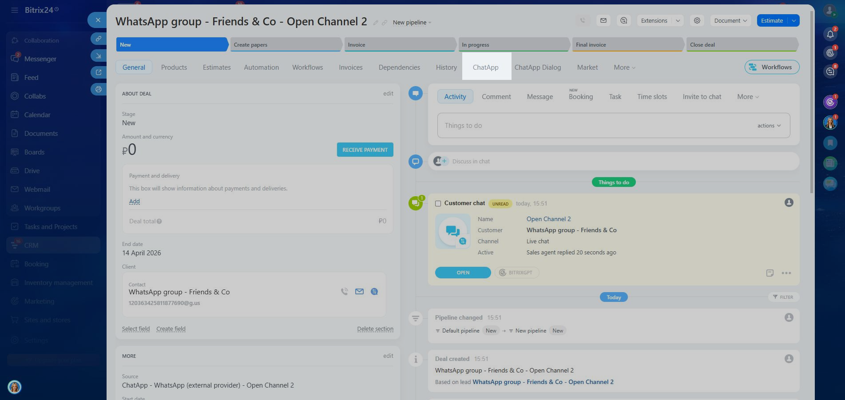Expand the Document dropdown
The height and width of the screenshot is (400, 845).
point(730,20)
